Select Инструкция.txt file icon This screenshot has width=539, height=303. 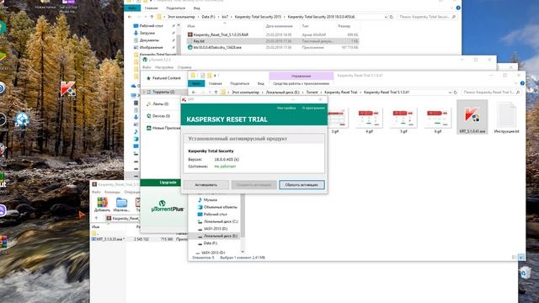[507, 118]
